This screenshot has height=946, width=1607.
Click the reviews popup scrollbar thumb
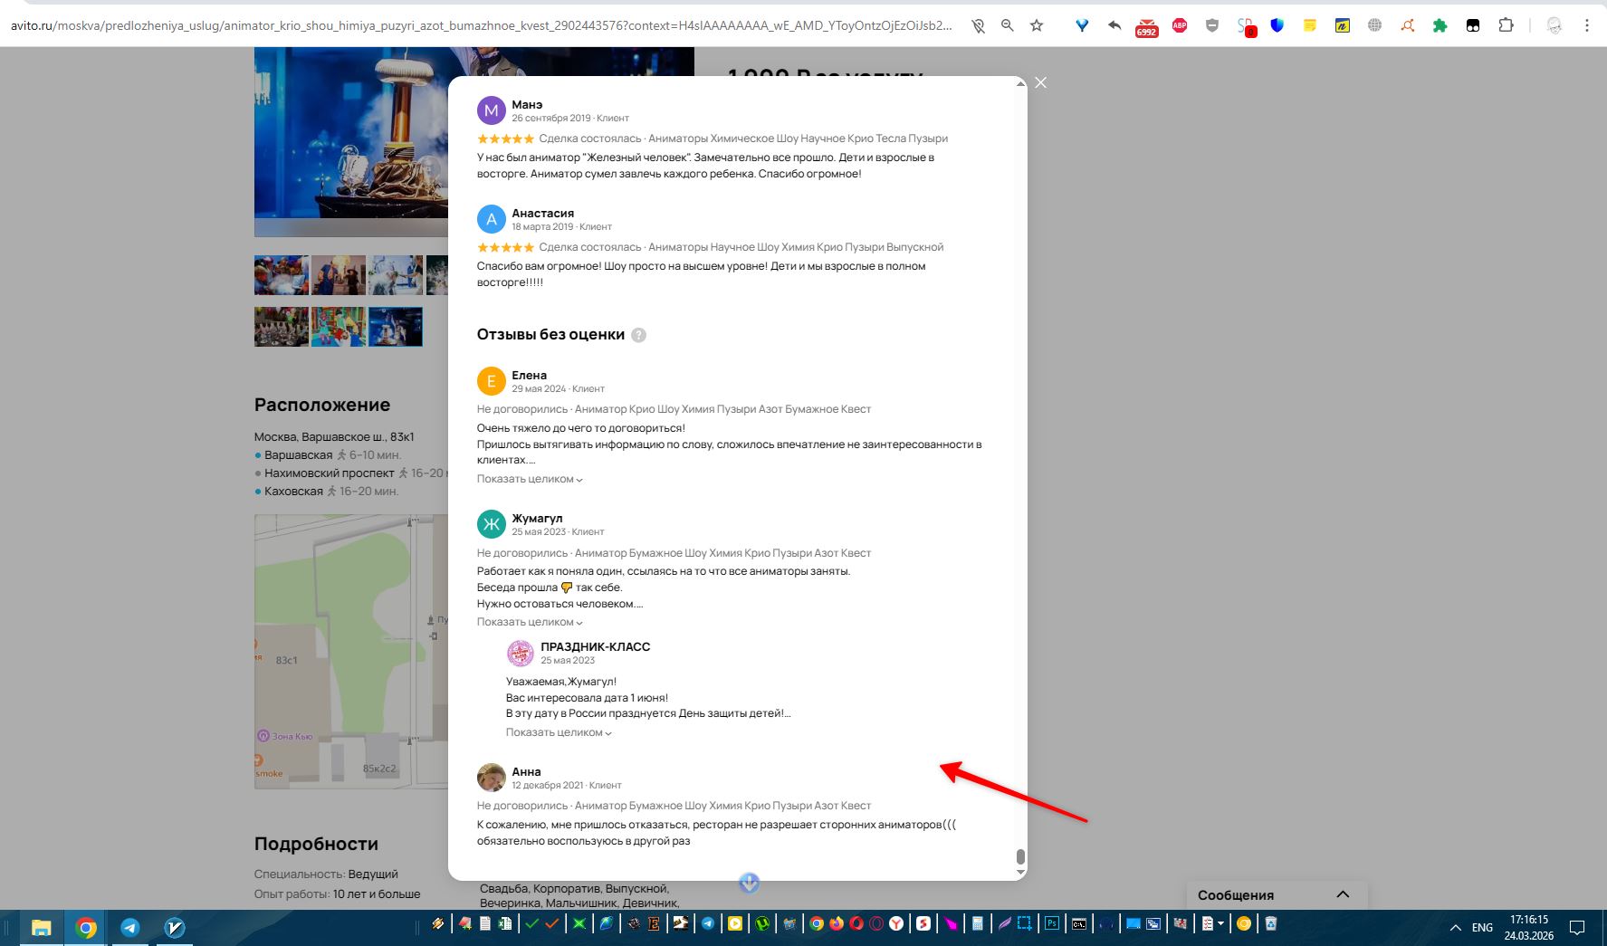click(x=1020, y=856)
